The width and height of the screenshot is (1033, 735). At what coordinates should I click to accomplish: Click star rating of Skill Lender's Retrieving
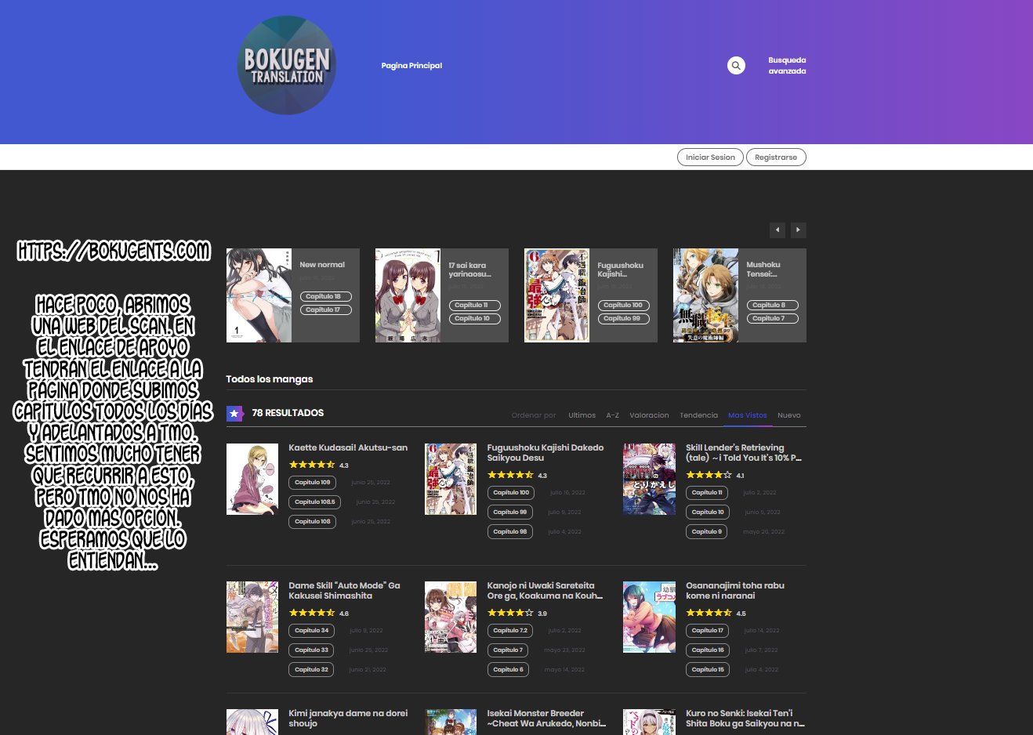click(x=709, y=475)
